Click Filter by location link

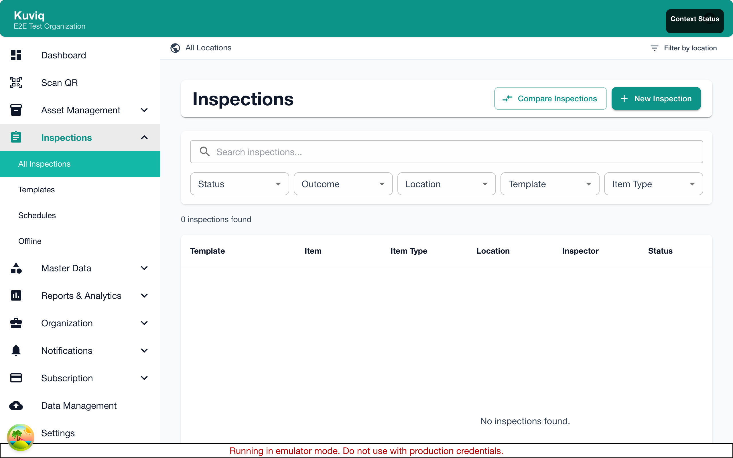[684, 48]
